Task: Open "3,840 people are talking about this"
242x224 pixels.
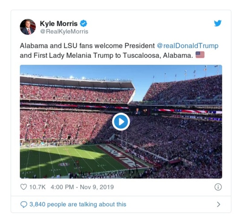Action: (x=78, y=205)
